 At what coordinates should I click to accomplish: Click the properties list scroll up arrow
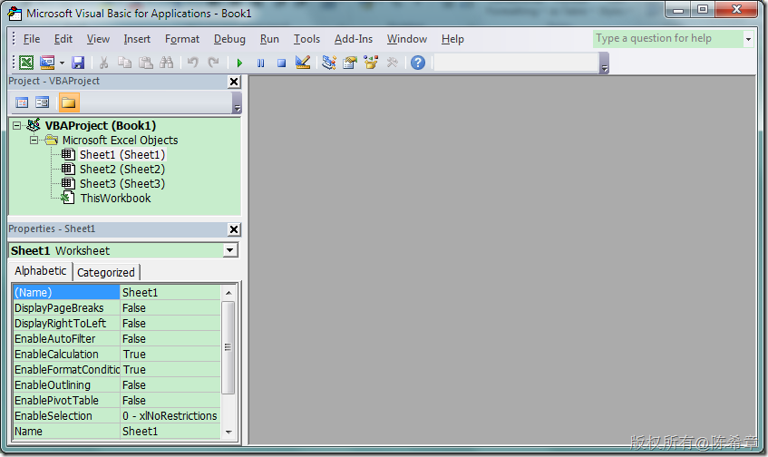click(228, 293)
